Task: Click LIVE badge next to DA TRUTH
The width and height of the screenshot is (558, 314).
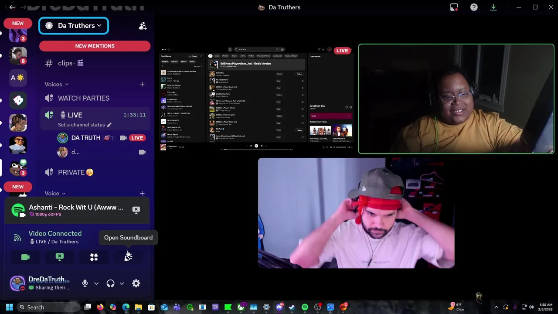Action: pos(137,138)
